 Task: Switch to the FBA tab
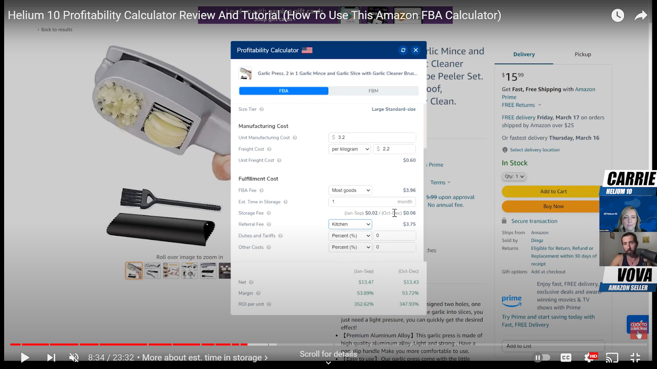pos(284,91)
